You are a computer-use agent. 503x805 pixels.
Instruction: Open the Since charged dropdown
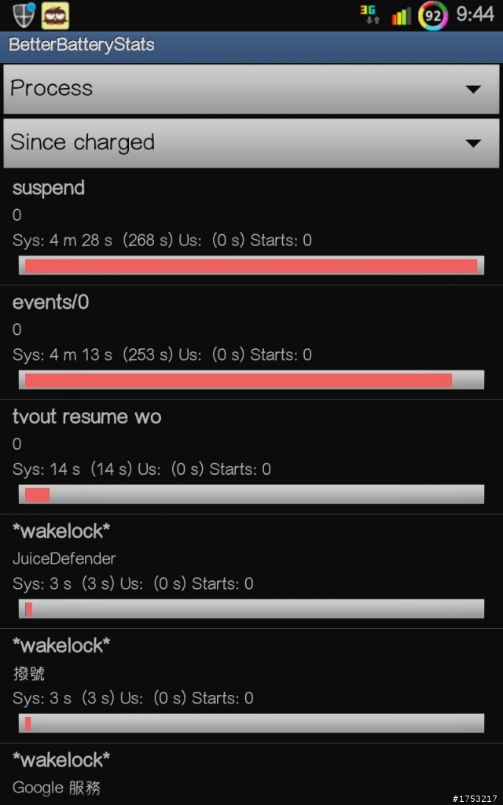pos(251,143)
